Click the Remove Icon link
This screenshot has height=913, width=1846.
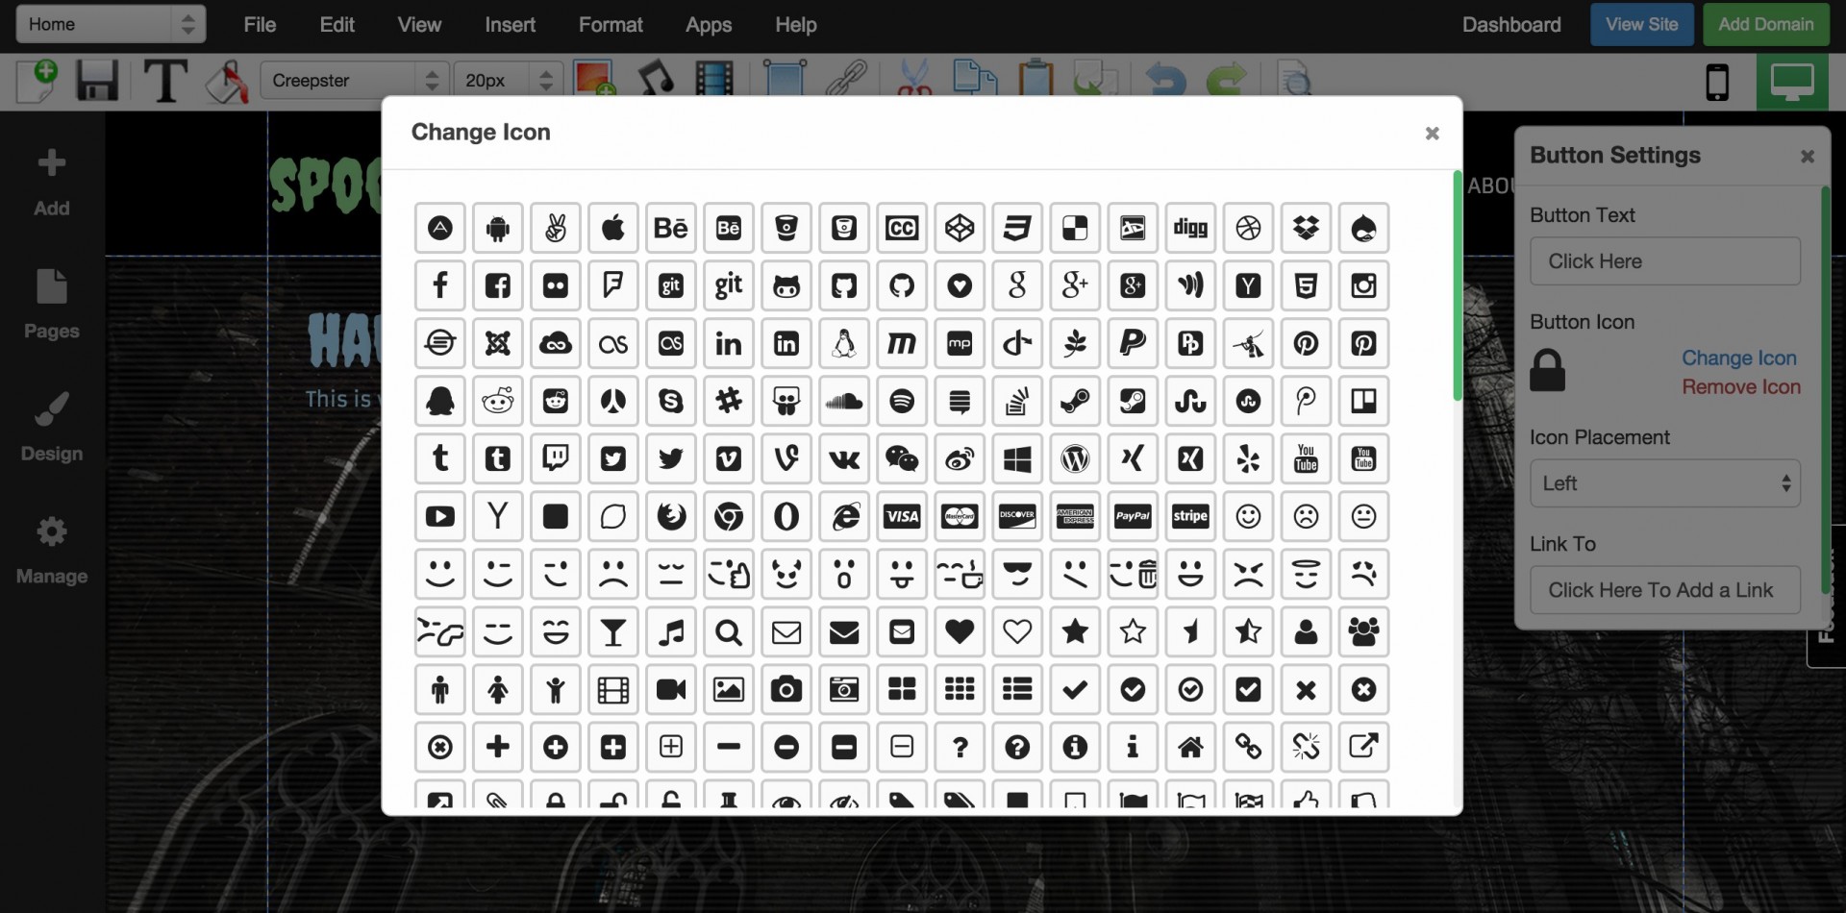click(x=1740, y=386)
